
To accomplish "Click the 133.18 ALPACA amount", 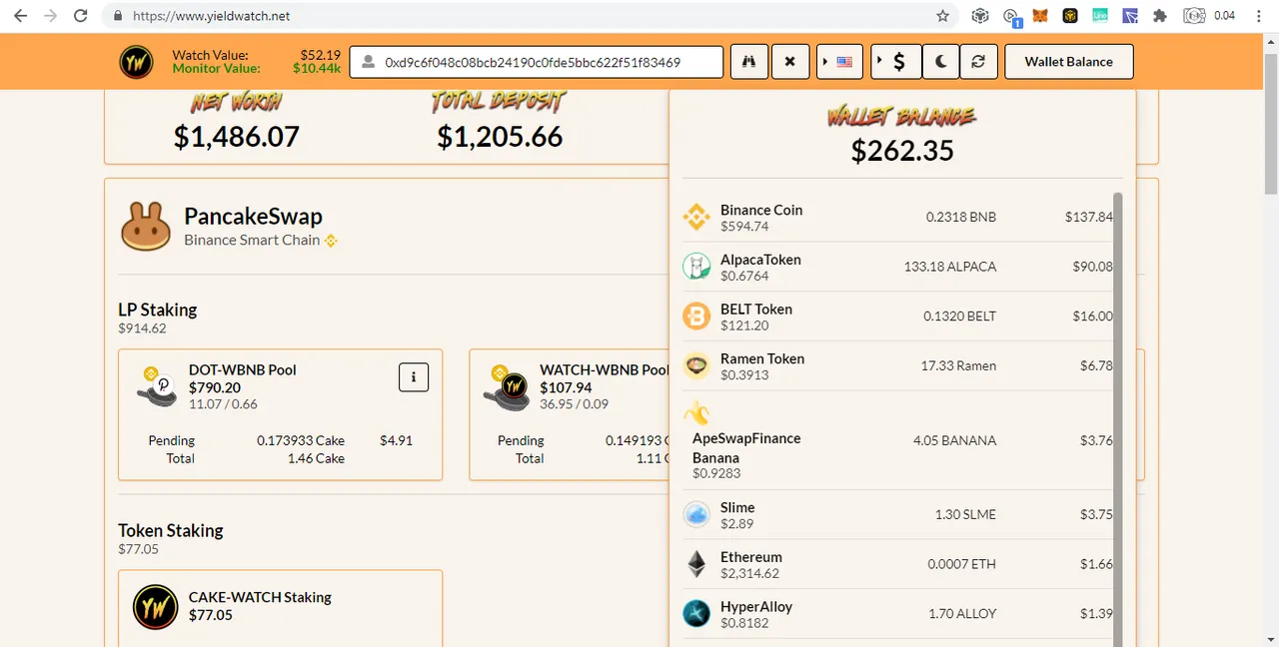I will pos(950,267).
